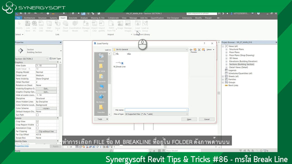The width and height of the screenshot is (292, 164).
Task: Click Cancel button in dialog
Action: pos(207,119)
